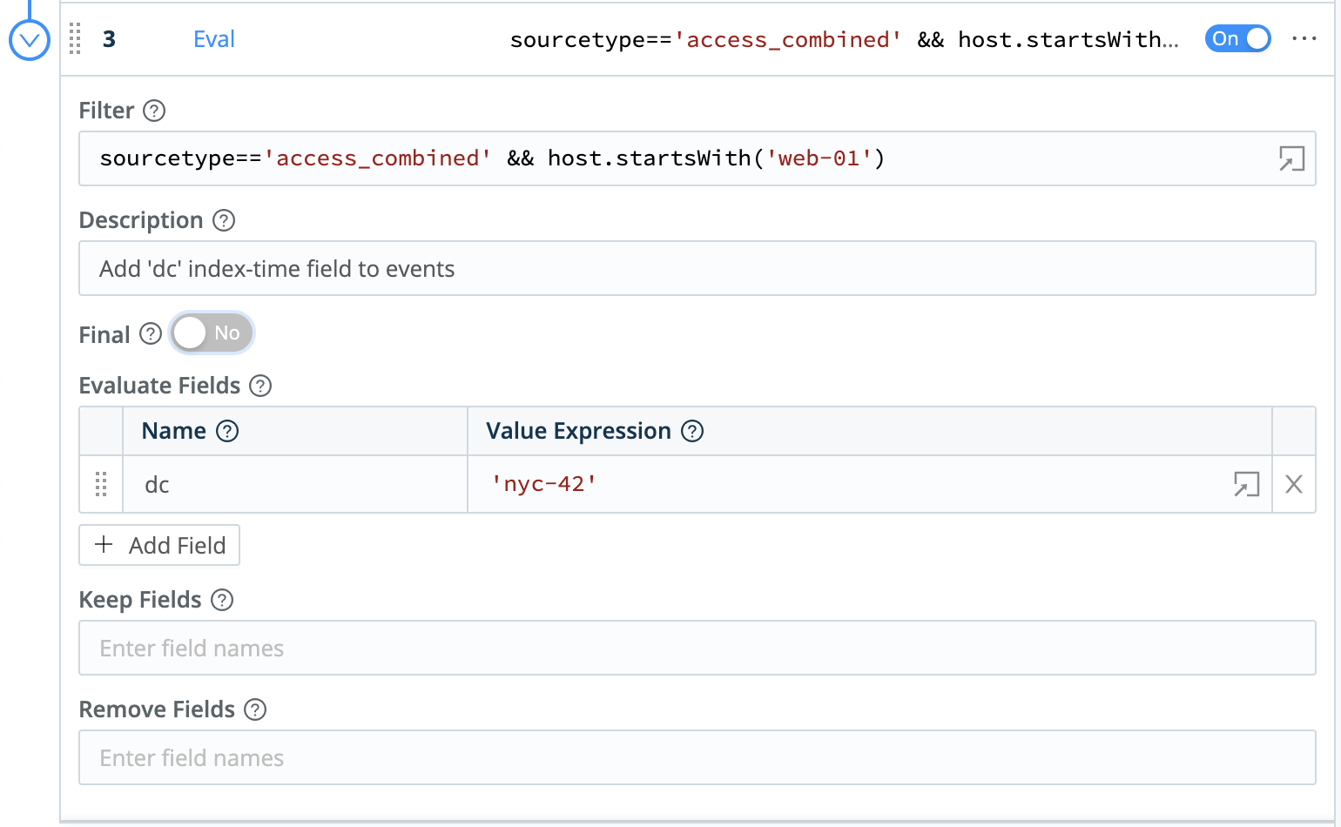Screen dimensions: 1341x827
Task: Open the three-dot options menu for Eval
Action: point(1304,39)
